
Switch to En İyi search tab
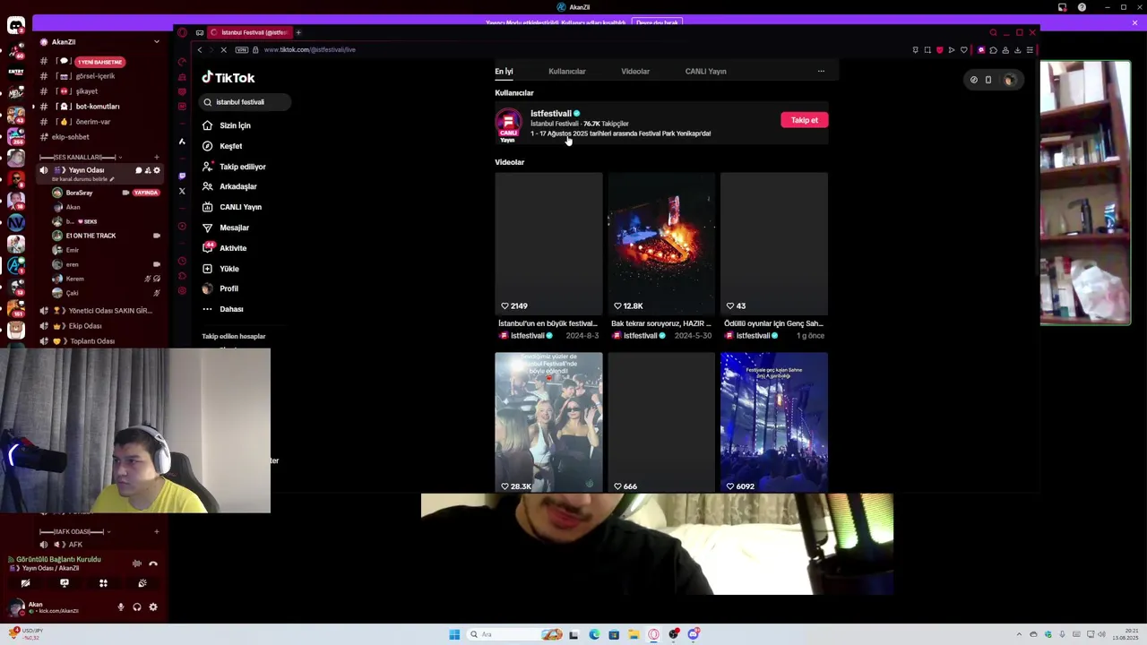(x=504, y=72)
